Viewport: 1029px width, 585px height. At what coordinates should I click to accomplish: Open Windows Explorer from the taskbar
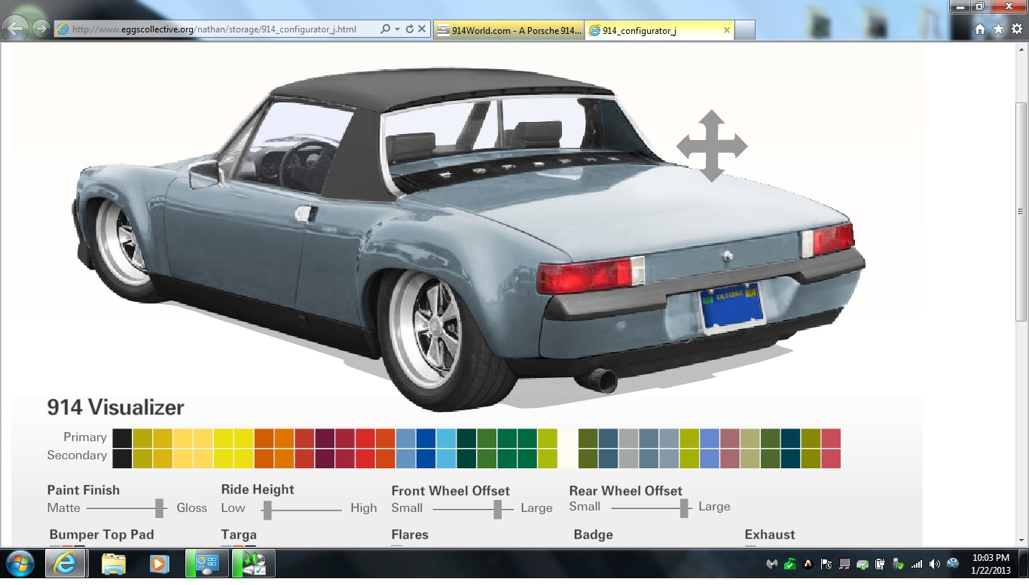(113, 563)
